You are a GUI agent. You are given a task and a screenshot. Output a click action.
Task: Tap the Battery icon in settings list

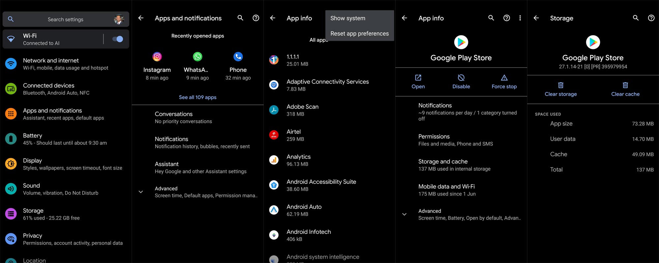tap(11, 139)
